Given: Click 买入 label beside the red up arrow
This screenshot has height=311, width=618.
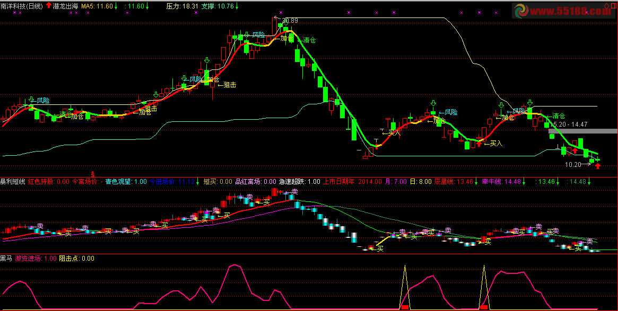Looking at the screenshot, I should tap(496, 144).
